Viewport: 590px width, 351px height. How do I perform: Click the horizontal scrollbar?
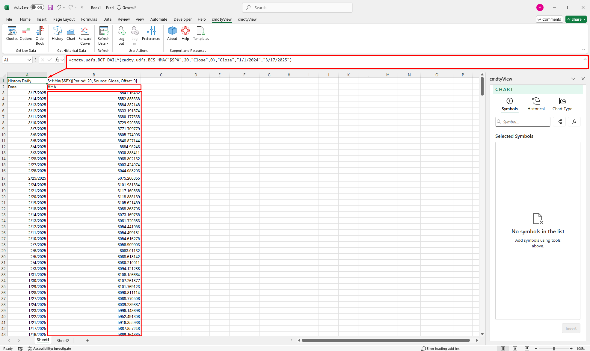point(386,340)
